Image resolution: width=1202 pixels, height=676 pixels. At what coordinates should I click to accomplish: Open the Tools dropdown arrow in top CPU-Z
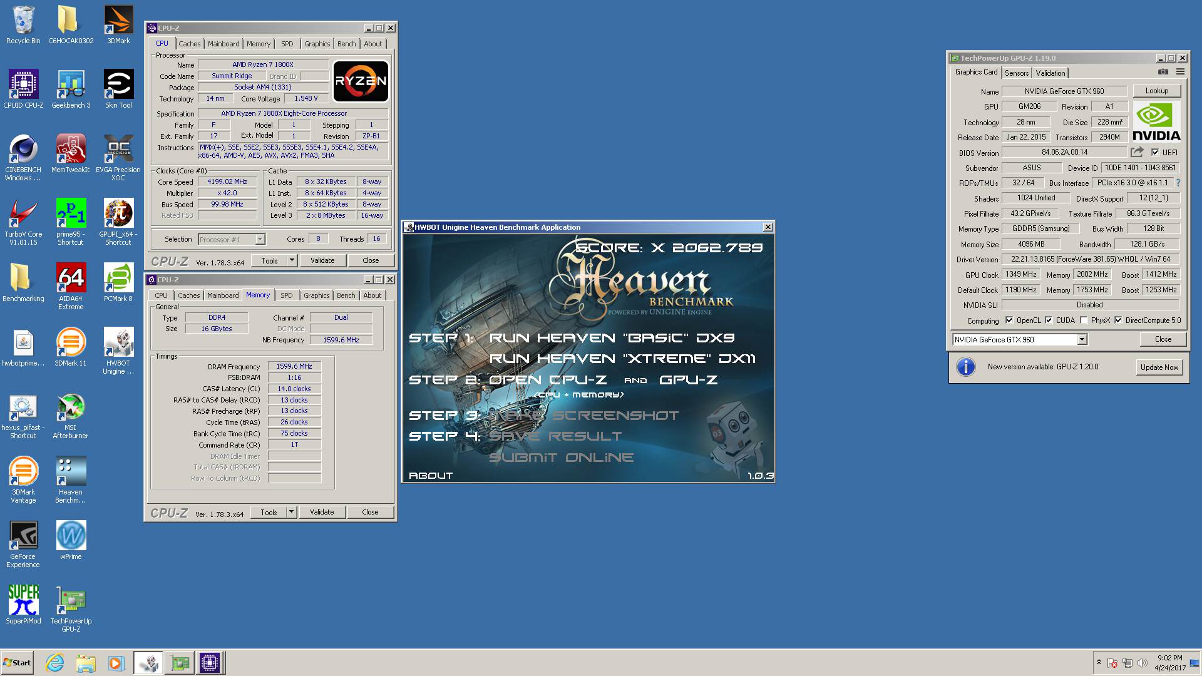pyautogui.click(x=292, y=260)
